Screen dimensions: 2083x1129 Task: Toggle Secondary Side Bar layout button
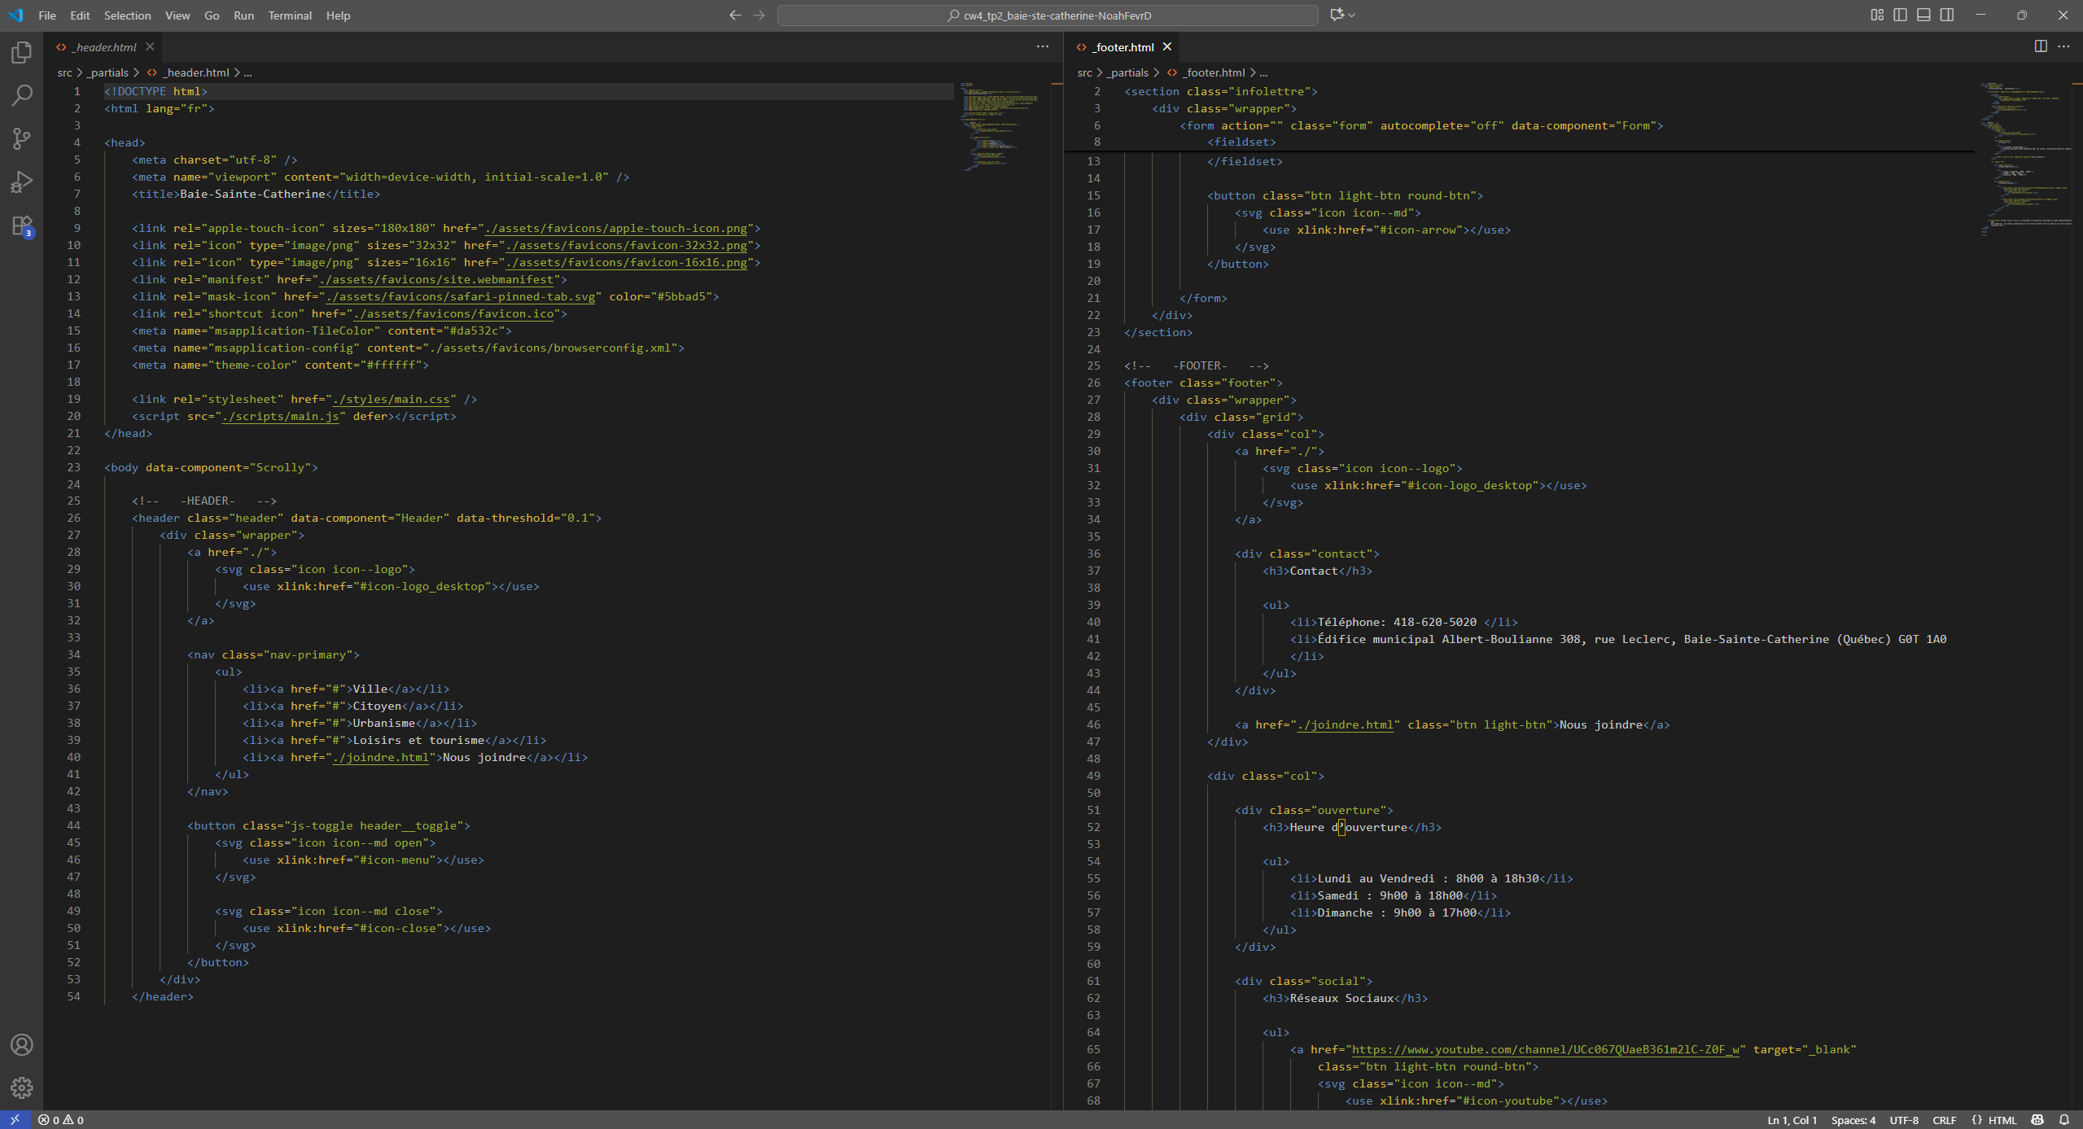pyautogui.click(x=1947, y=15)
